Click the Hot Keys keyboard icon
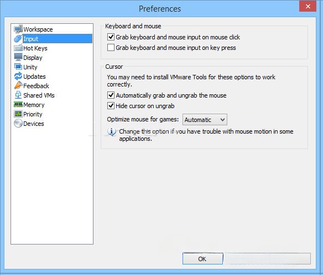This screenshot has width=323, height=275. coord(18,48)
